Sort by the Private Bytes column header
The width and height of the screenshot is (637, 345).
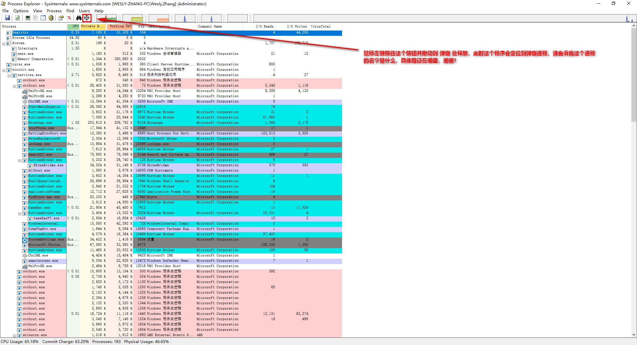click(93, 27)
